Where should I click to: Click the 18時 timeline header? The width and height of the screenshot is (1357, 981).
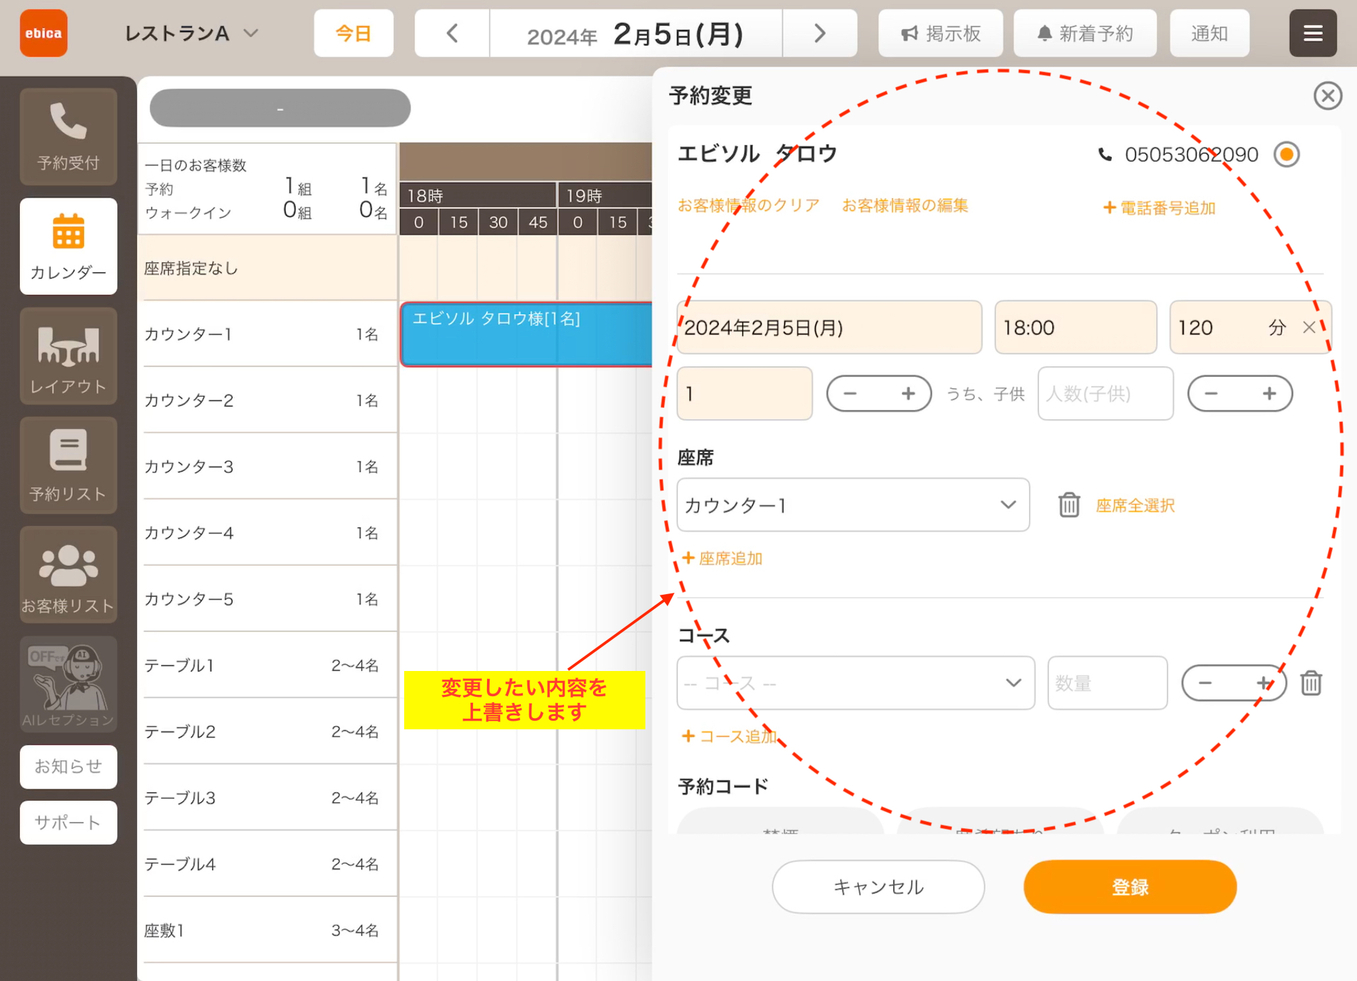(478, 195)
